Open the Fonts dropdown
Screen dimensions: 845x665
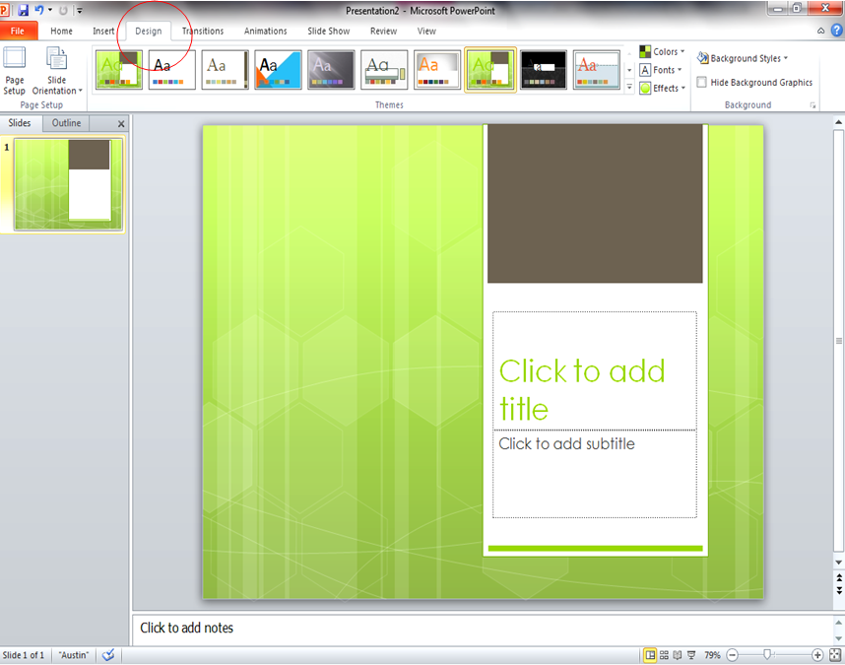661,70
